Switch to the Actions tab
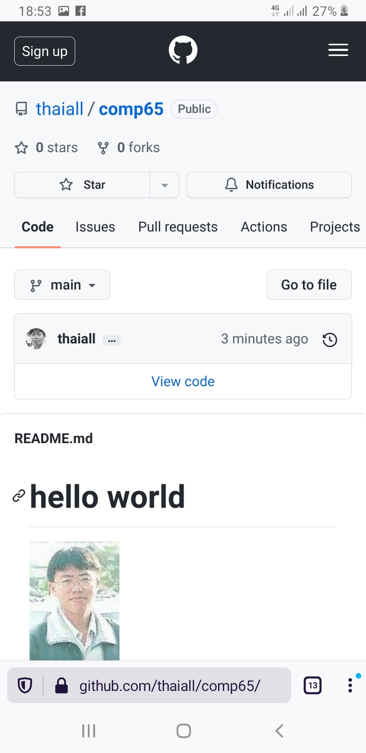The image size is (366, 753). pyautogui.click(x=264, y=227)
